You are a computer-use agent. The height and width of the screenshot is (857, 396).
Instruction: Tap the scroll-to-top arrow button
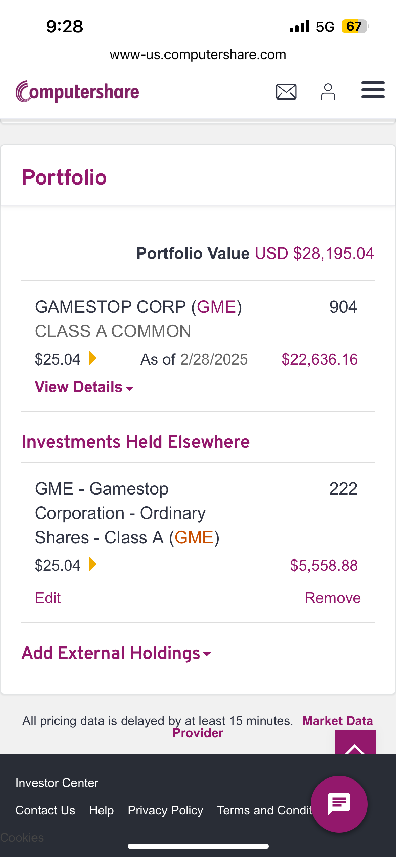355,743
